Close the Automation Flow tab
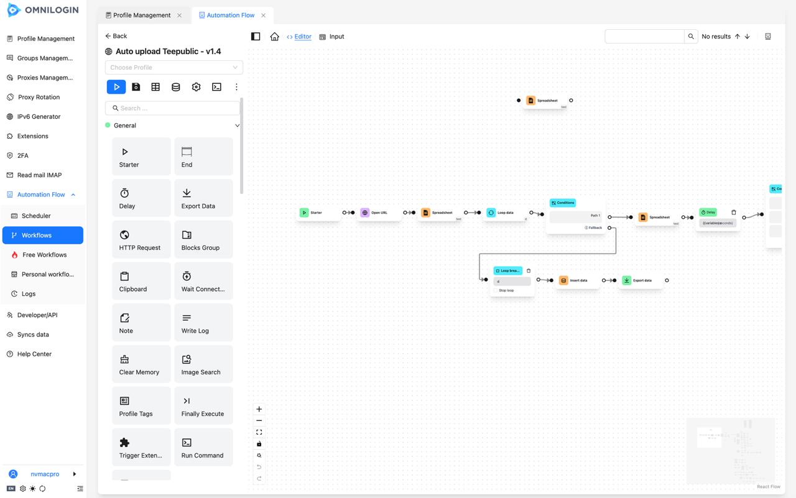796x498 pixels. pos(264,15)
